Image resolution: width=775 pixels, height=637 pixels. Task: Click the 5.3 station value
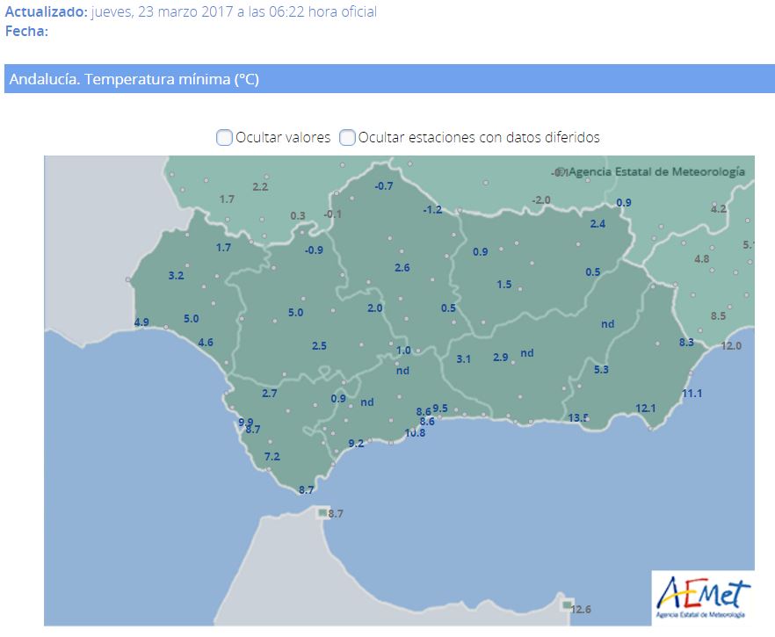[601, 370]
